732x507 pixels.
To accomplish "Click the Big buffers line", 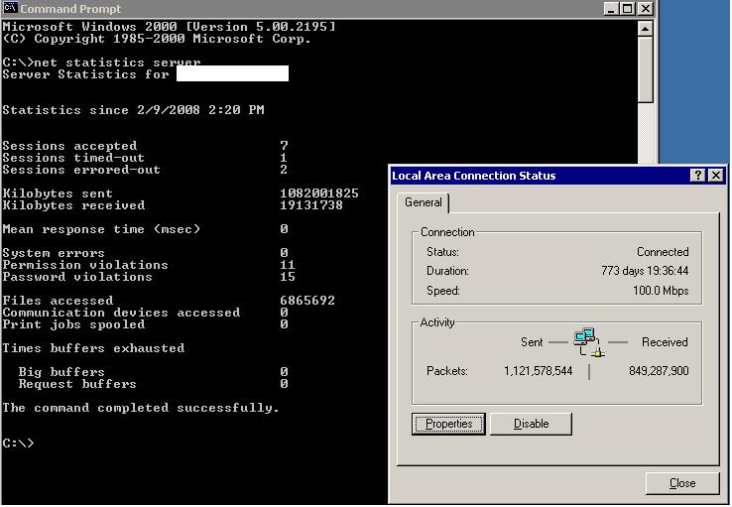I will pyautogui.click(x=153, y=372).
